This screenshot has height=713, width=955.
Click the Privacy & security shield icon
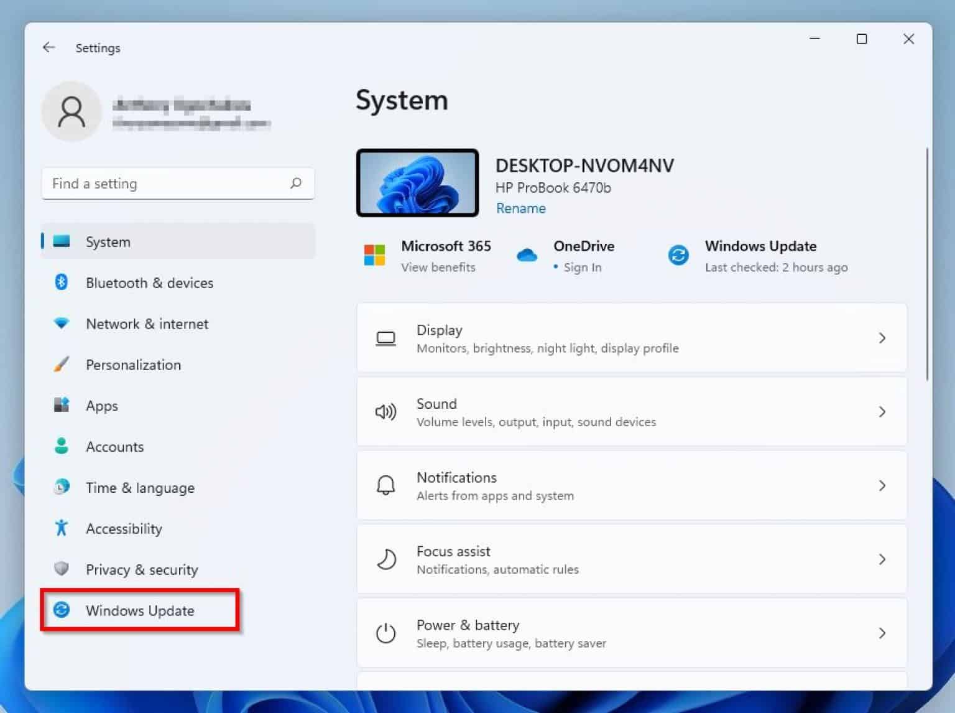[61, 569]
